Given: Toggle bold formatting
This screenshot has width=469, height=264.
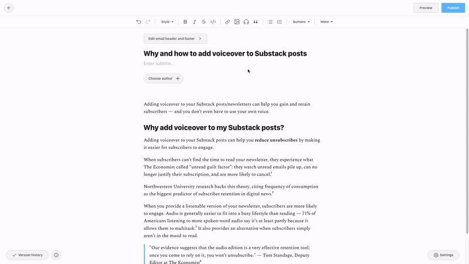Looking at the screenshot, I should (x=185, y=22).
